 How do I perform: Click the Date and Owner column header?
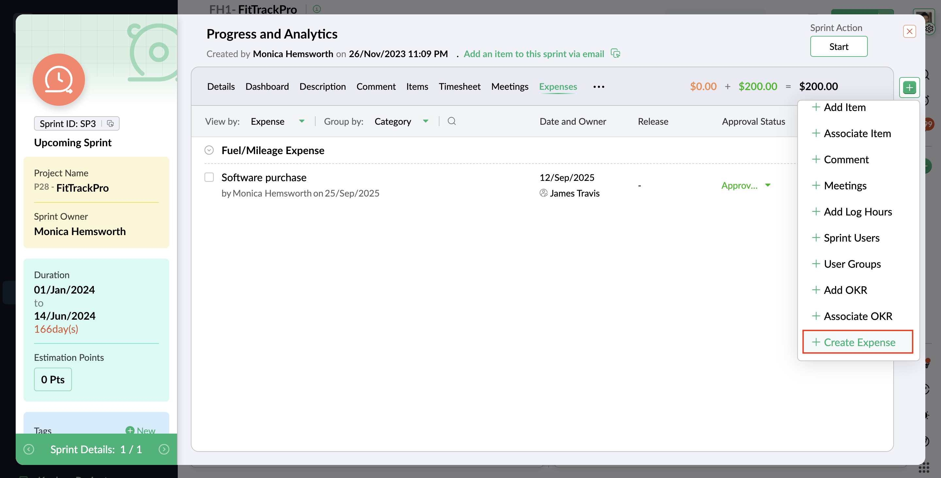coord(573,121)
